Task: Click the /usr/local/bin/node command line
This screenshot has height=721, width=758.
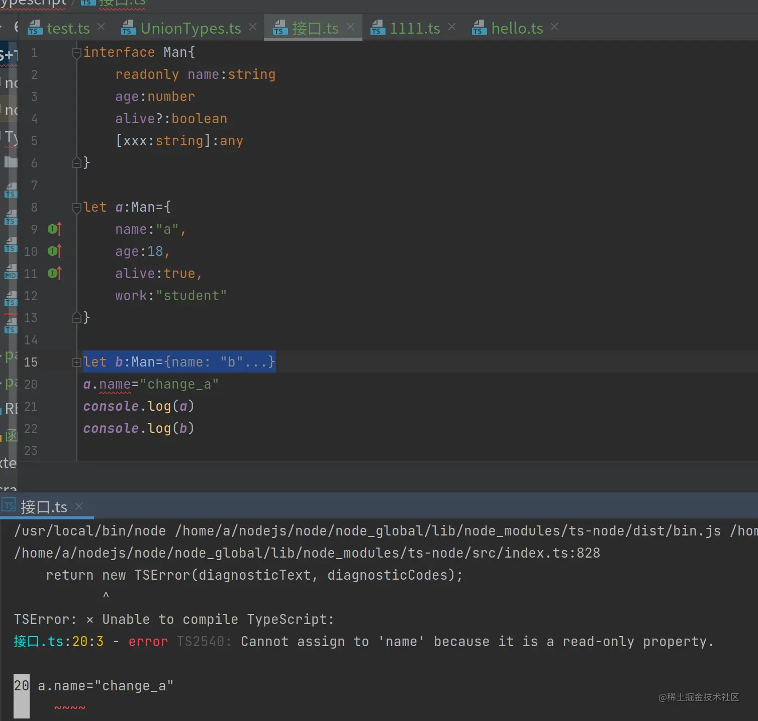Action: pyautogui.click(x=386, y=531)
